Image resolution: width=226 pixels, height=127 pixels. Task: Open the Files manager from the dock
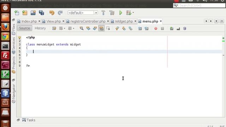(5, 17)
